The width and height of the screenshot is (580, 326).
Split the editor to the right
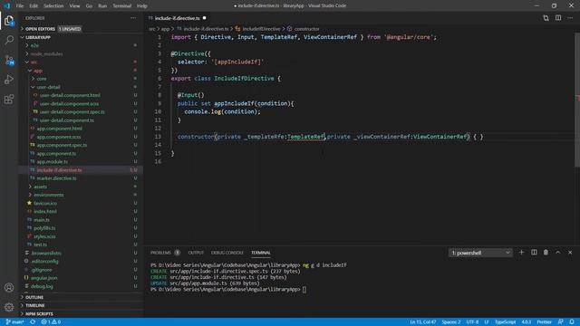(x=558, y=18)
